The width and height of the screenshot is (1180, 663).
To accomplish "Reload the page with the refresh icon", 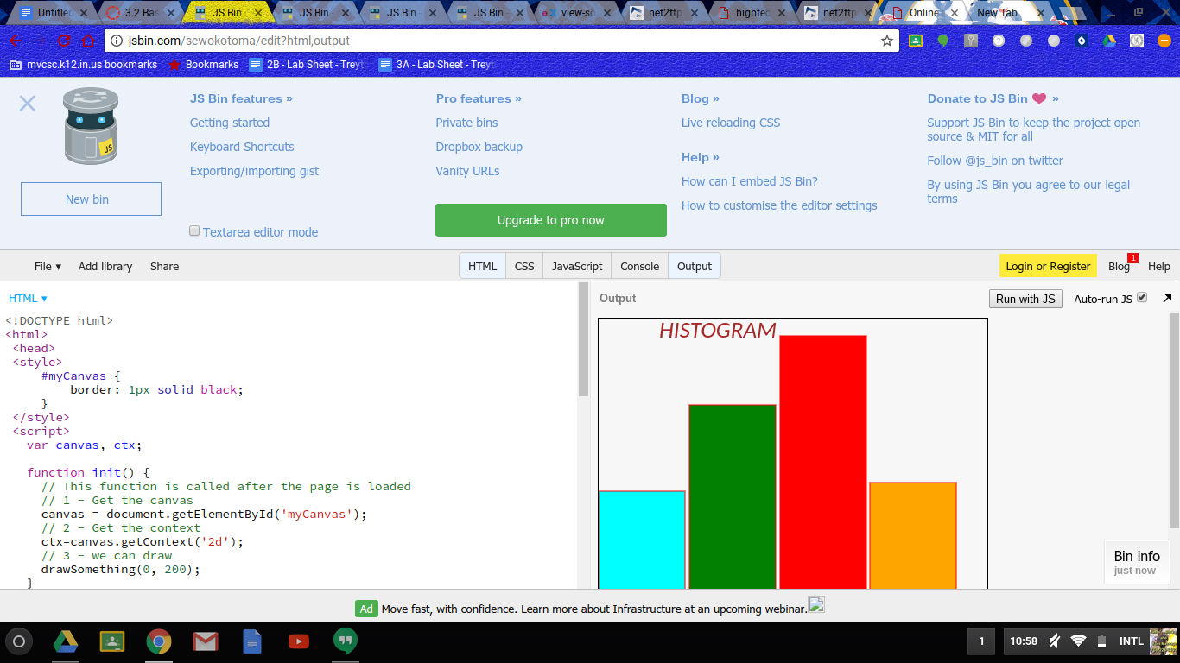I will coord(64,41).
